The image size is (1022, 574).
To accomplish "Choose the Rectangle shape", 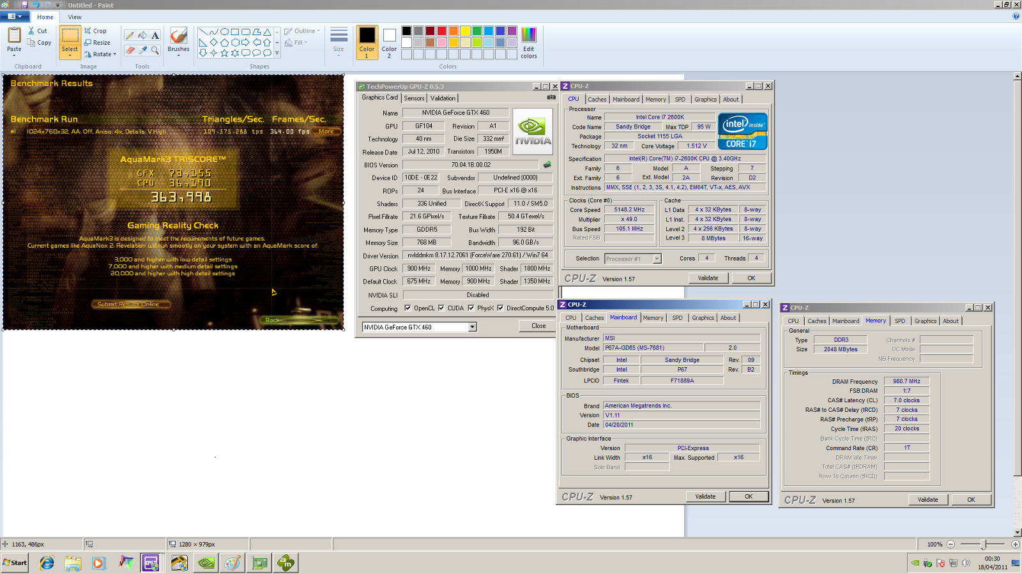I will (x=235, y=31).
